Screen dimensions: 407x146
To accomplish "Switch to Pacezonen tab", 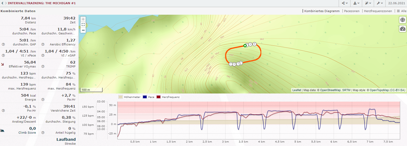I will (352, 11).
